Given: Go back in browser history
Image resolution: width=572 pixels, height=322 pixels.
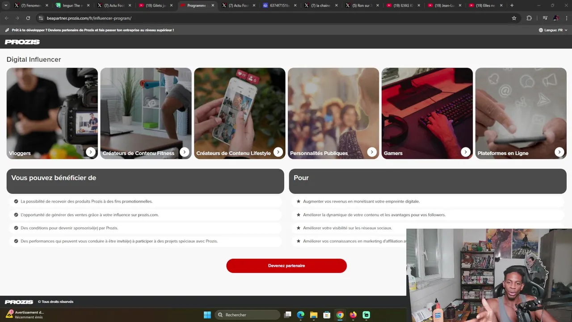Looking at the screenshot, I should coord(6,18).
